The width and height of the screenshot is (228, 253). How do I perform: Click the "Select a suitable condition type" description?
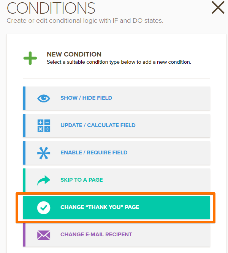119,62
